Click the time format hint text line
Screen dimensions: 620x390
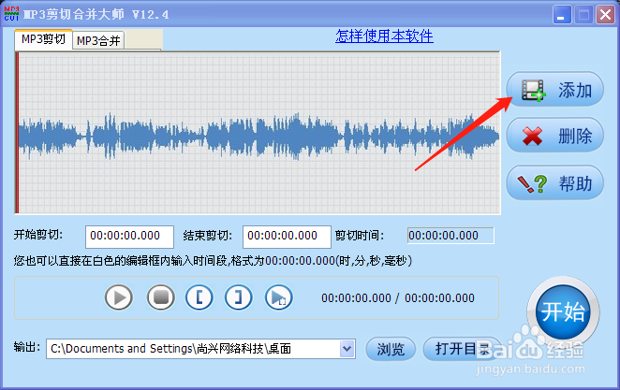click(x=213, y=261)
